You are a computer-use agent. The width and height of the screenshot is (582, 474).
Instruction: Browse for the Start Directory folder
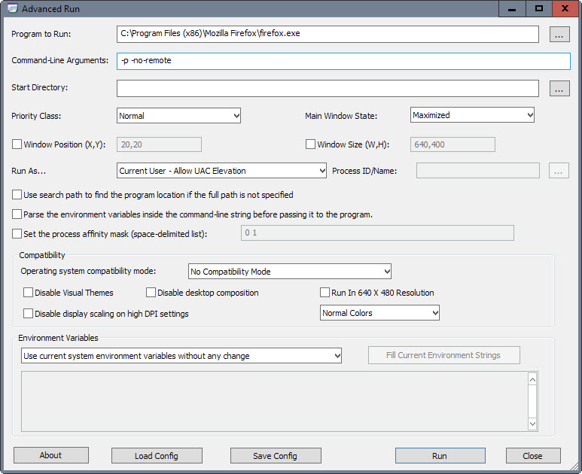pyautogui.click(x=559, y=88)
